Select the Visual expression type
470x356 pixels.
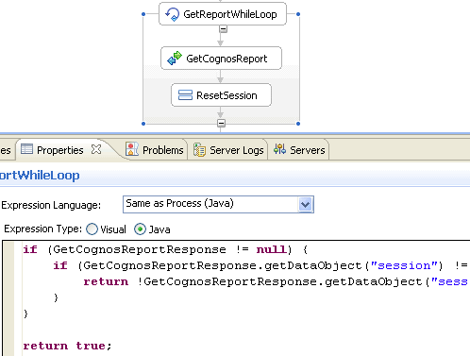[92, 229]
